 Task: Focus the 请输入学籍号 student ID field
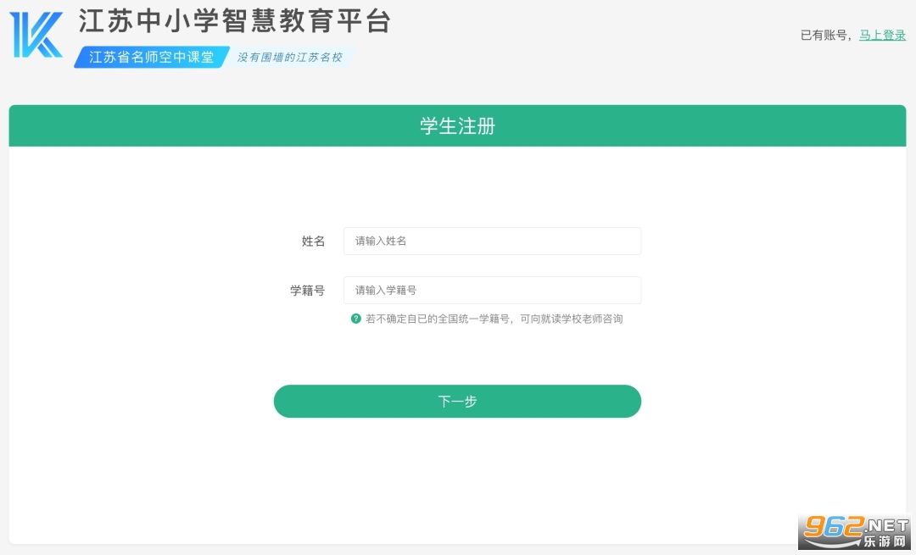click(x=492, y=290)
